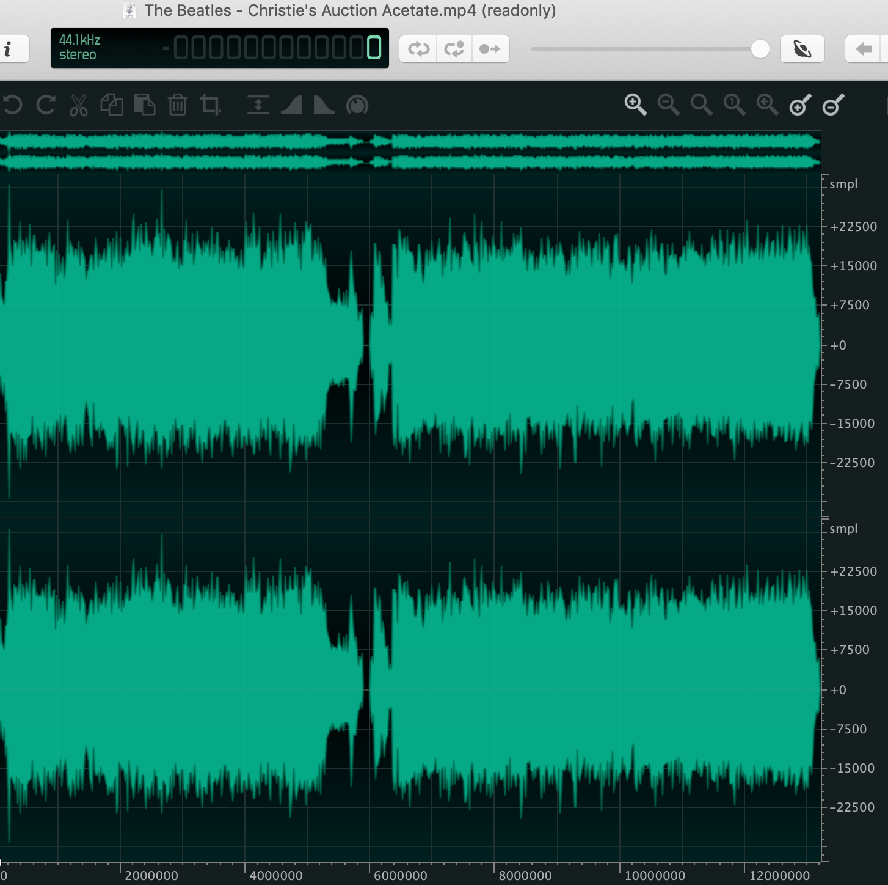888x885 pixels.
Task: Decrease vertical zoom with the minus knob
Action: pyautogui.click(x=833, y=105)
